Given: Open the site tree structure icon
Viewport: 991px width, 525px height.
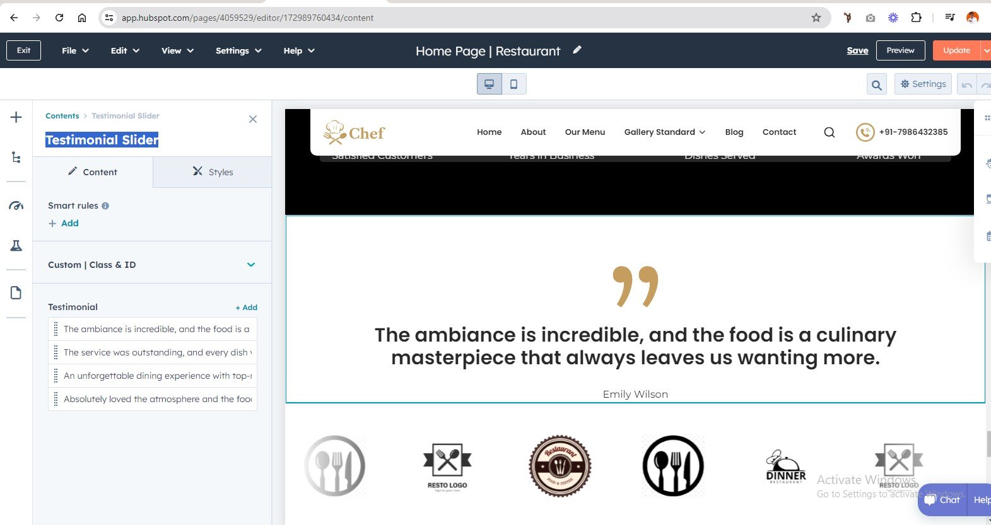Looking at the screenshot, I should pos(16,158).
